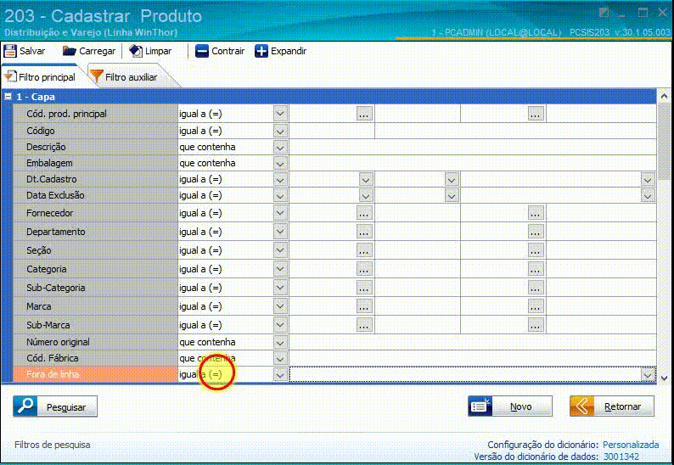Click scrollbar up arrow of filter grid
The height and width of the screenshot is (465, 674).
click(664, 96)
